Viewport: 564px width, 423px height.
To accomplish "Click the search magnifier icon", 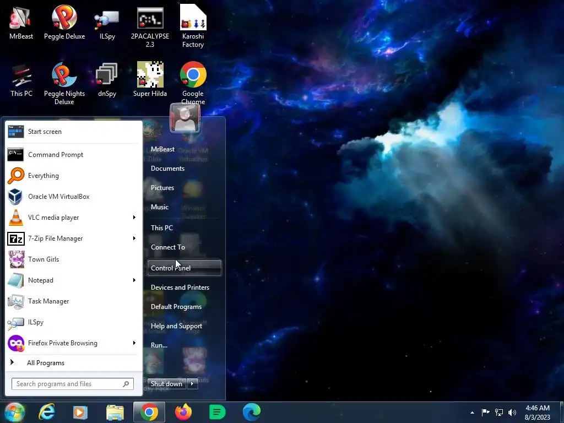I will click(x=126, y=384).
